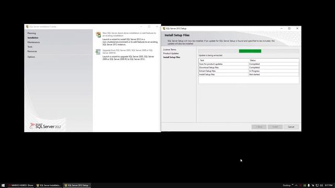Viewport: 335px width, 188px height.
Task: Switch to the Driver window in taskbar
Action: click(x=21, y=185)
